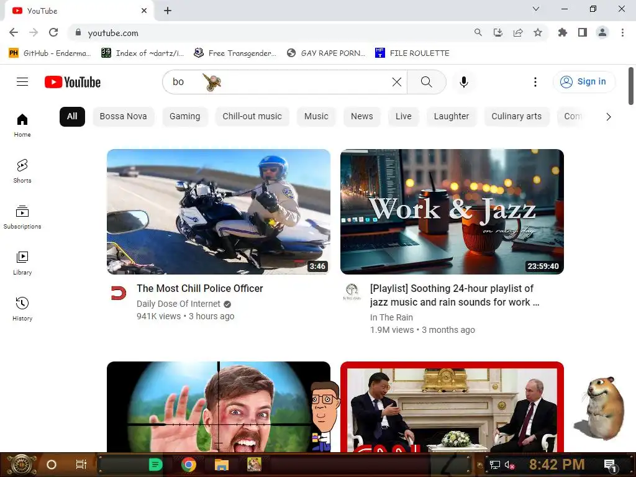Open a new browser tab
Image resolution: width=636 pixels, height=477 pixels.
pos(168,11)
